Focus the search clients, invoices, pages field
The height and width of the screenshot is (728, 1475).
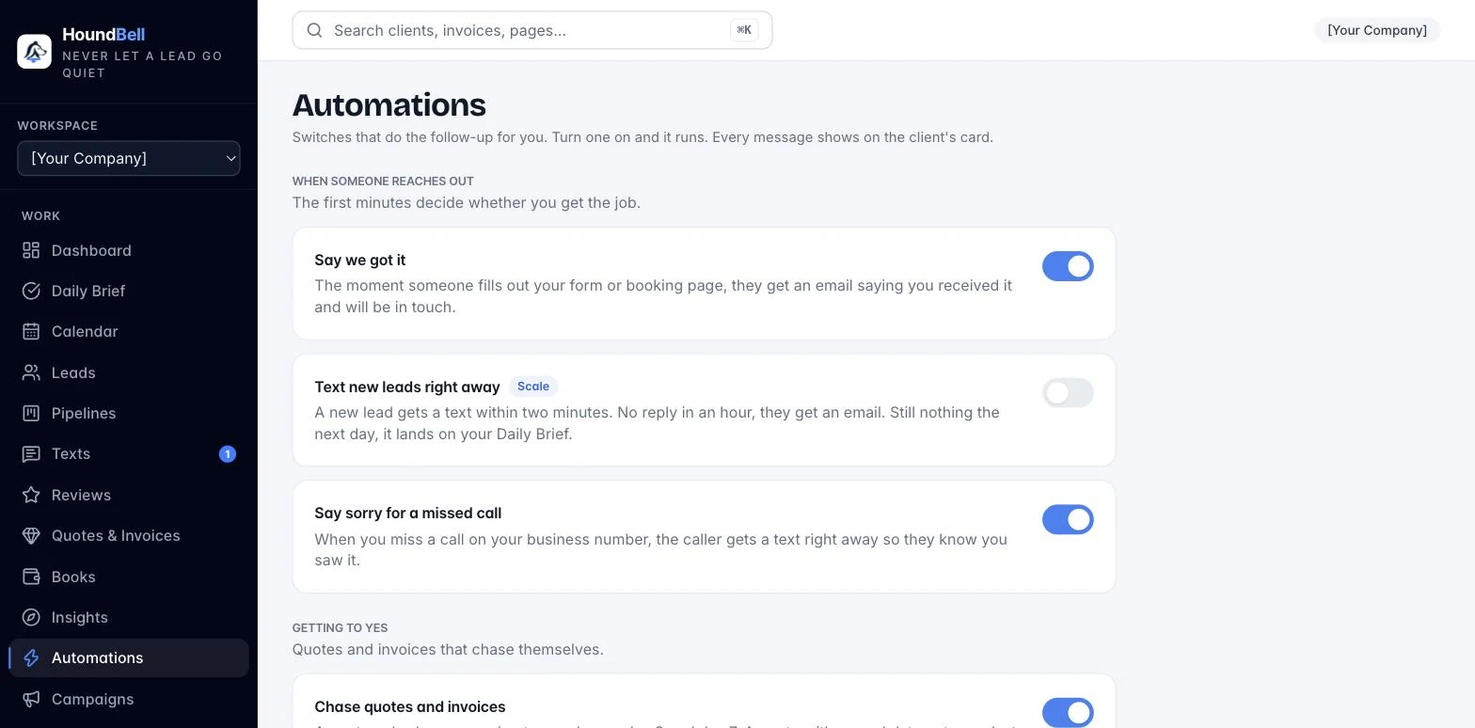[x=532, y=30]
